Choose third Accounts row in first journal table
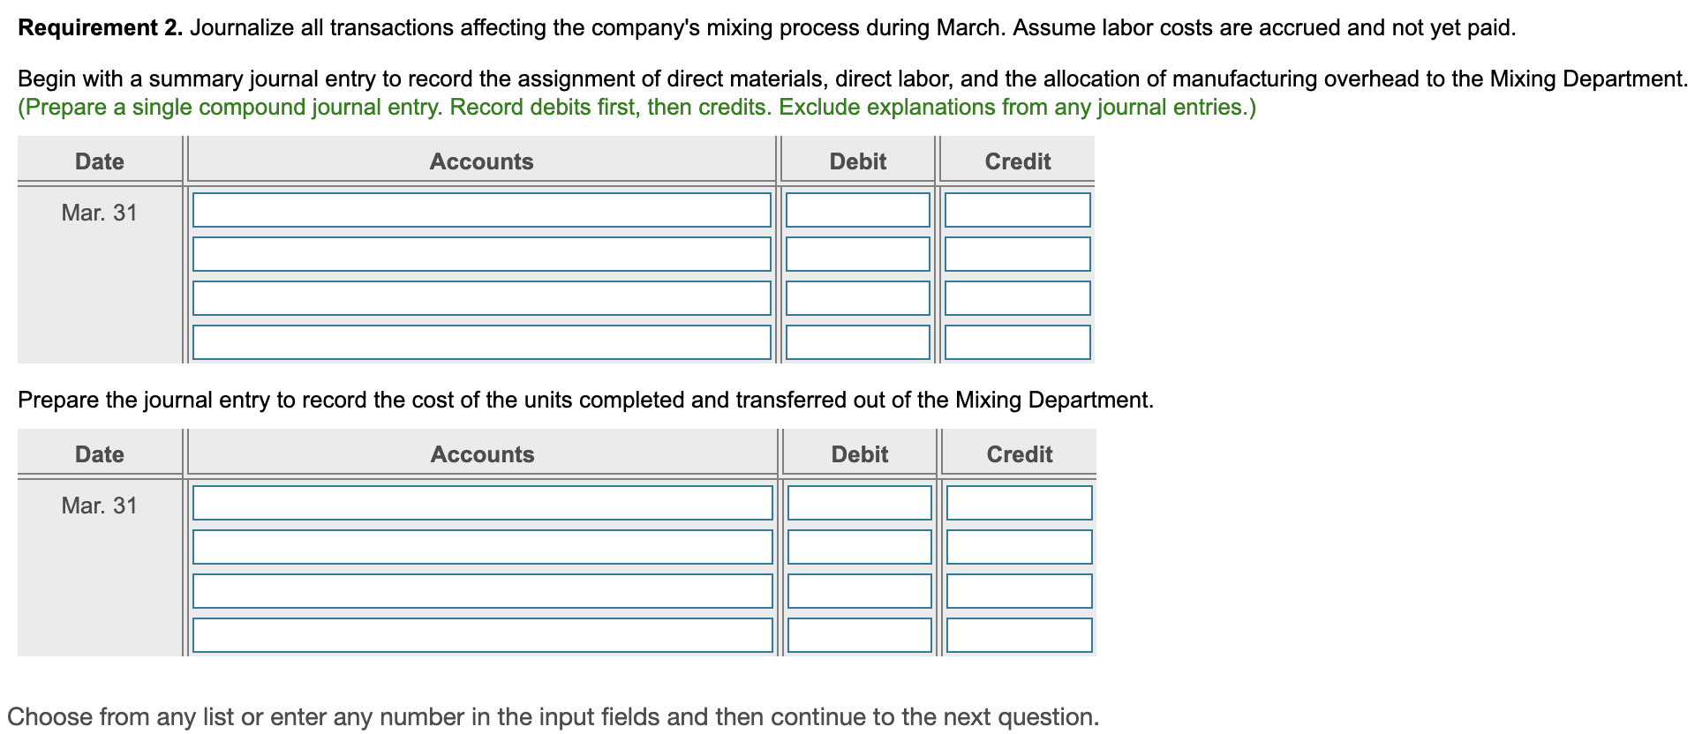This screenshot has height=734, width=1695. click(x=481, y=298)
